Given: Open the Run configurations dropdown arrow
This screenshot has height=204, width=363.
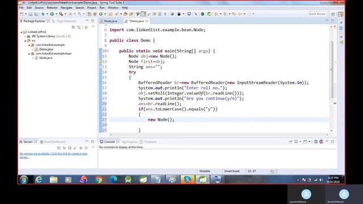Looking at the screenshot, I should tap(56, 14).
